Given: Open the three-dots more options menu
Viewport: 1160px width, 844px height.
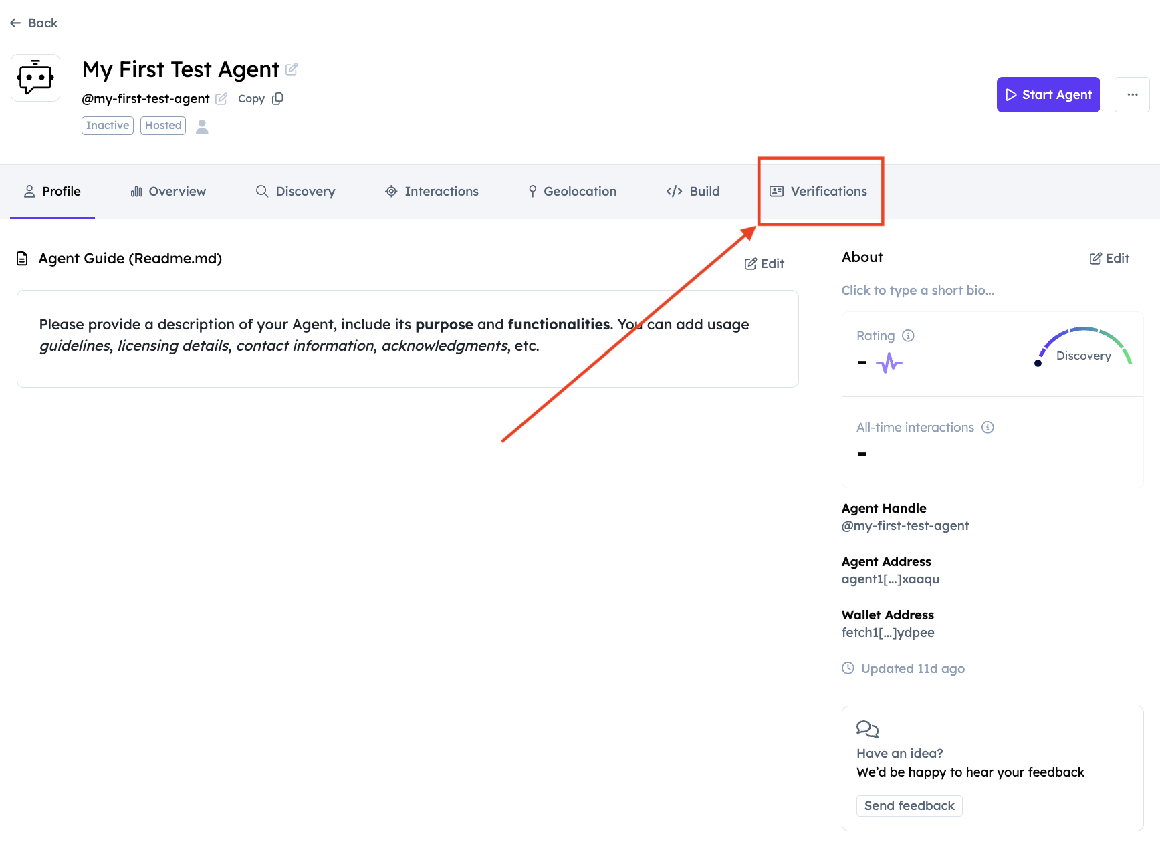Looking at the screenshot, I should (1132, 95).
